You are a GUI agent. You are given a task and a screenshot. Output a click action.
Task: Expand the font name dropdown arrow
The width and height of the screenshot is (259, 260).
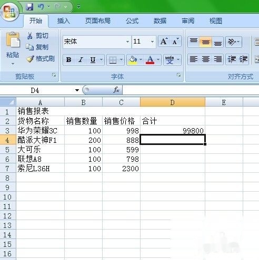(x=127, y=41)
